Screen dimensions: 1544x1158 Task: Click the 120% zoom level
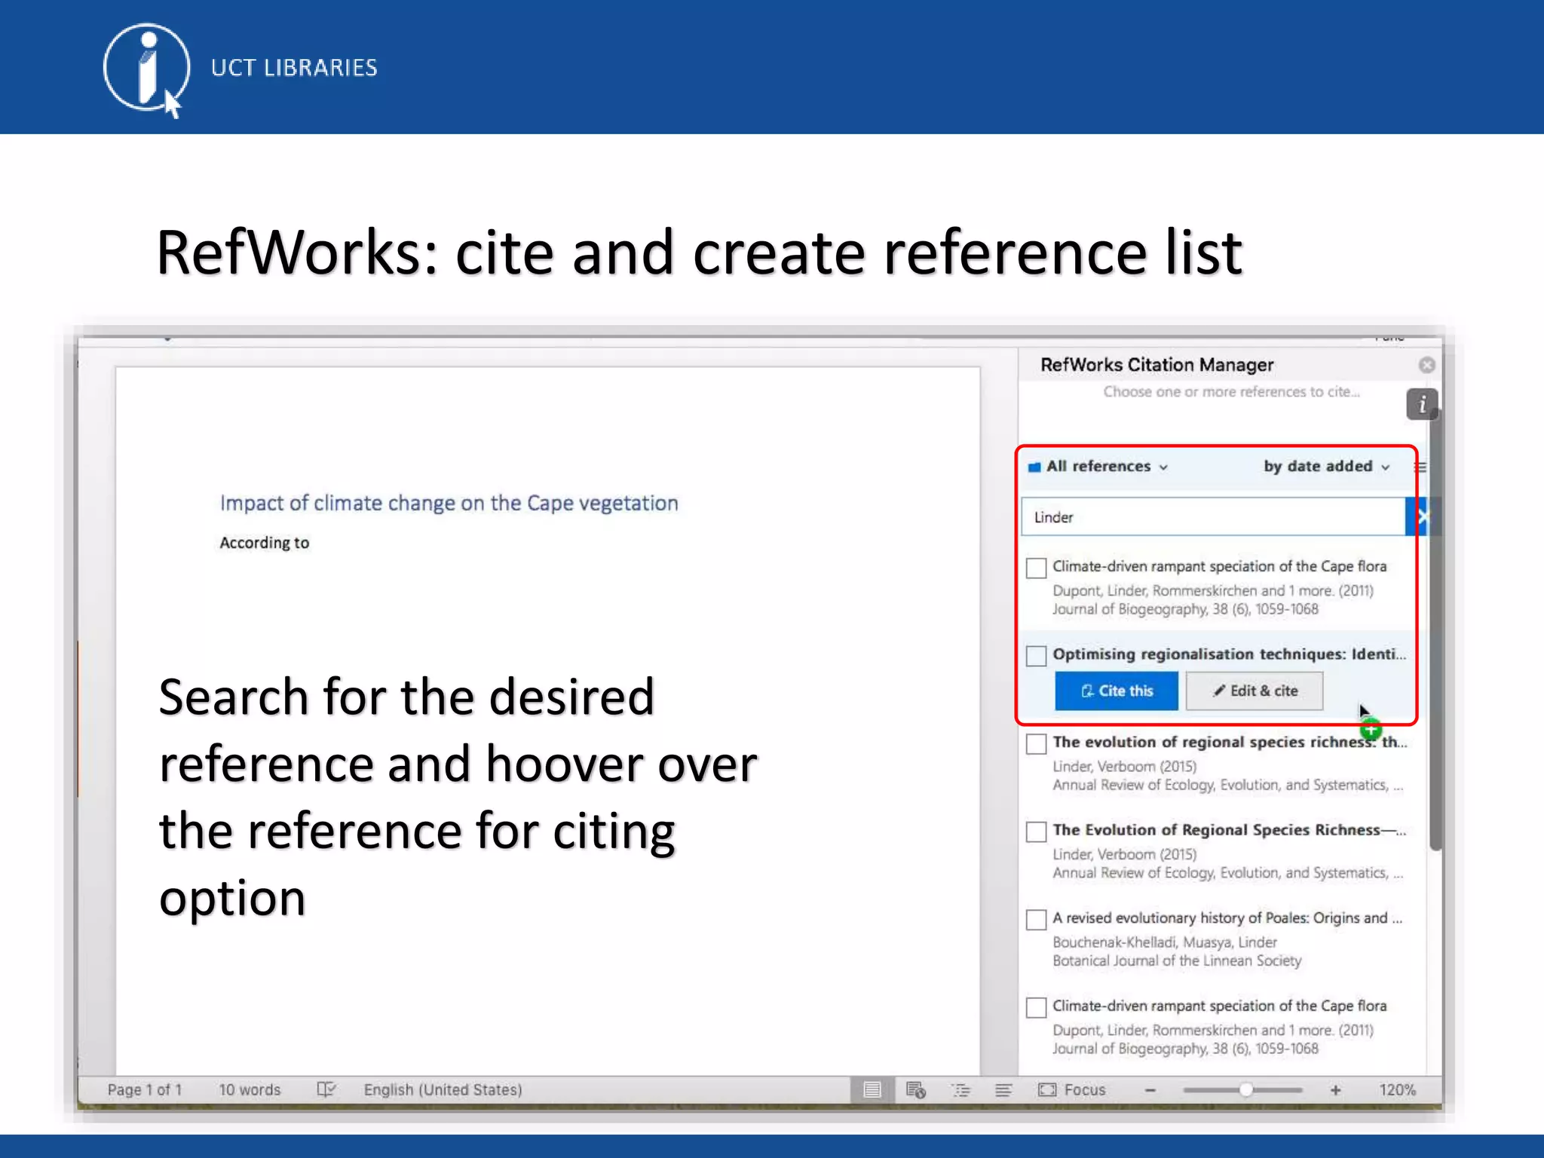[x=1397, y=1089]
